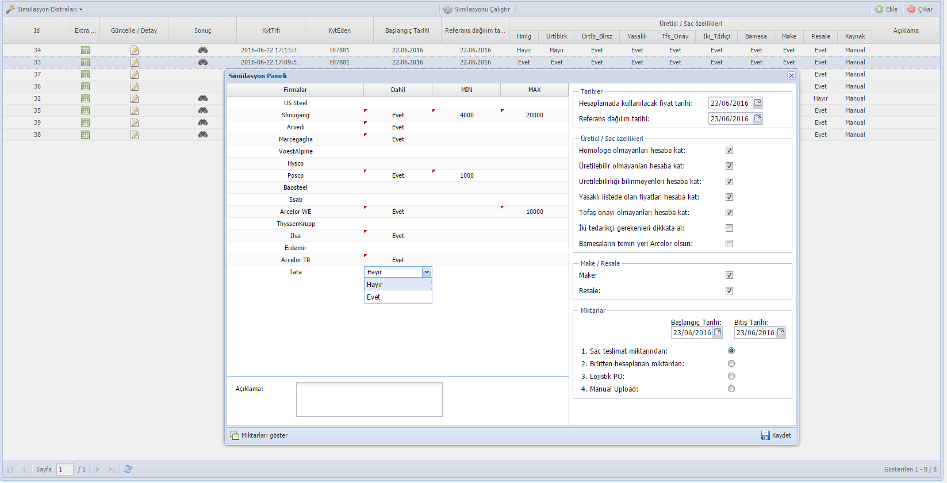Toggle Üretilebilirliği bilinmeyenleri hesaba kat checkbox

(729, 182)
